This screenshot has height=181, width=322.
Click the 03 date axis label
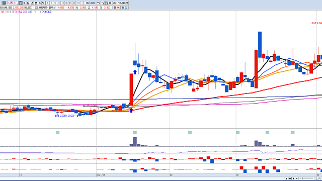pos(237,175)
